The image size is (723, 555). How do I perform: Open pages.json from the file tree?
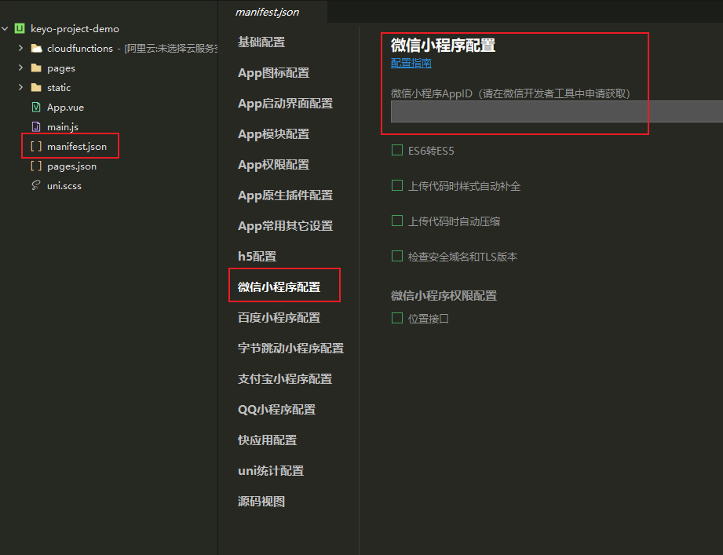(72, 166)
